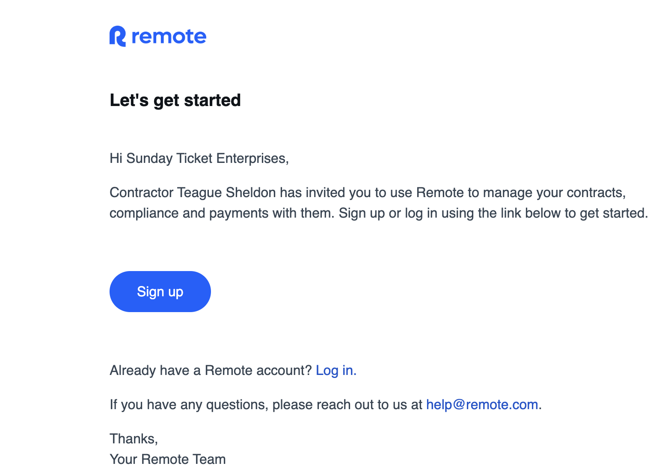The image size is (671, 472).
Task: Click "Already have a Remote account?" text
Action: click(211, 370)
